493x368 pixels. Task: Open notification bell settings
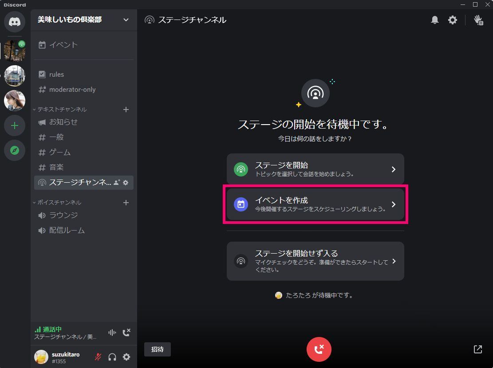click(435, 20)
